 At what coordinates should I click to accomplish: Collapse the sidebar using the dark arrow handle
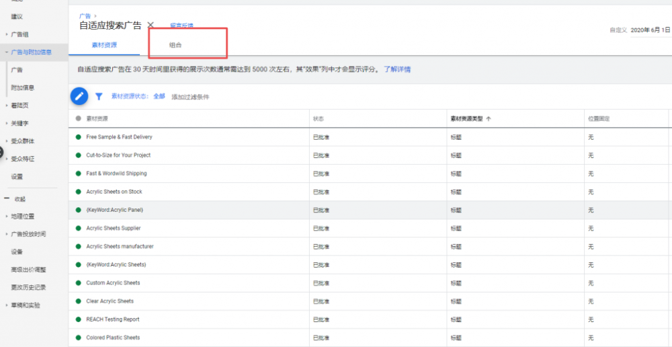(2, 151)
